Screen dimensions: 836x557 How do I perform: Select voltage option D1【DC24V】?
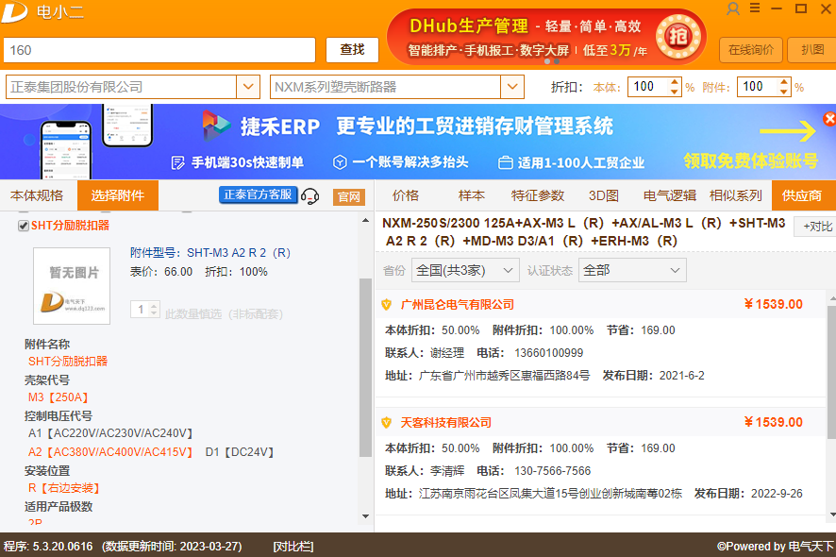coord(240,452)
